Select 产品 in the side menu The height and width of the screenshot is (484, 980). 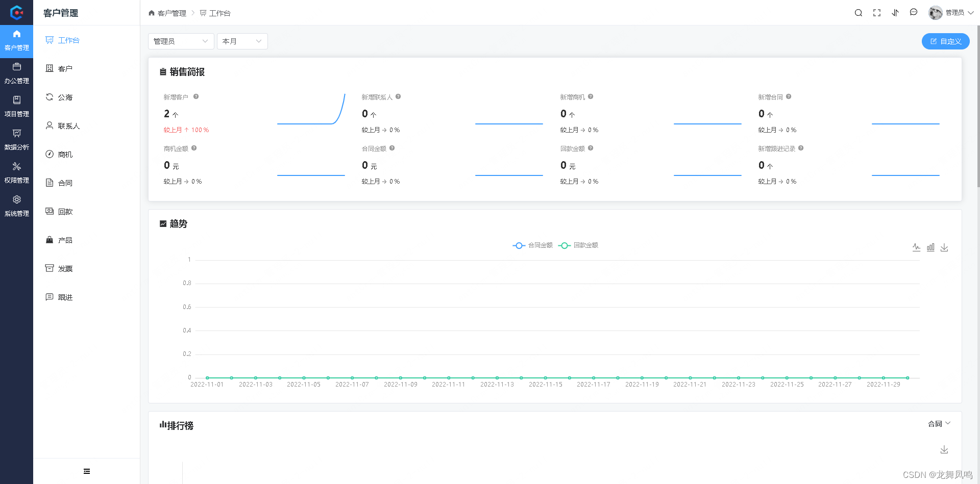pyautogui.click(x=86, y=240)
